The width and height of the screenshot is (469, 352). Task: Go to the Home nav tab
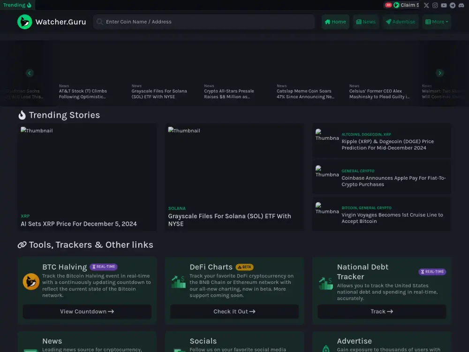point(335,22)
